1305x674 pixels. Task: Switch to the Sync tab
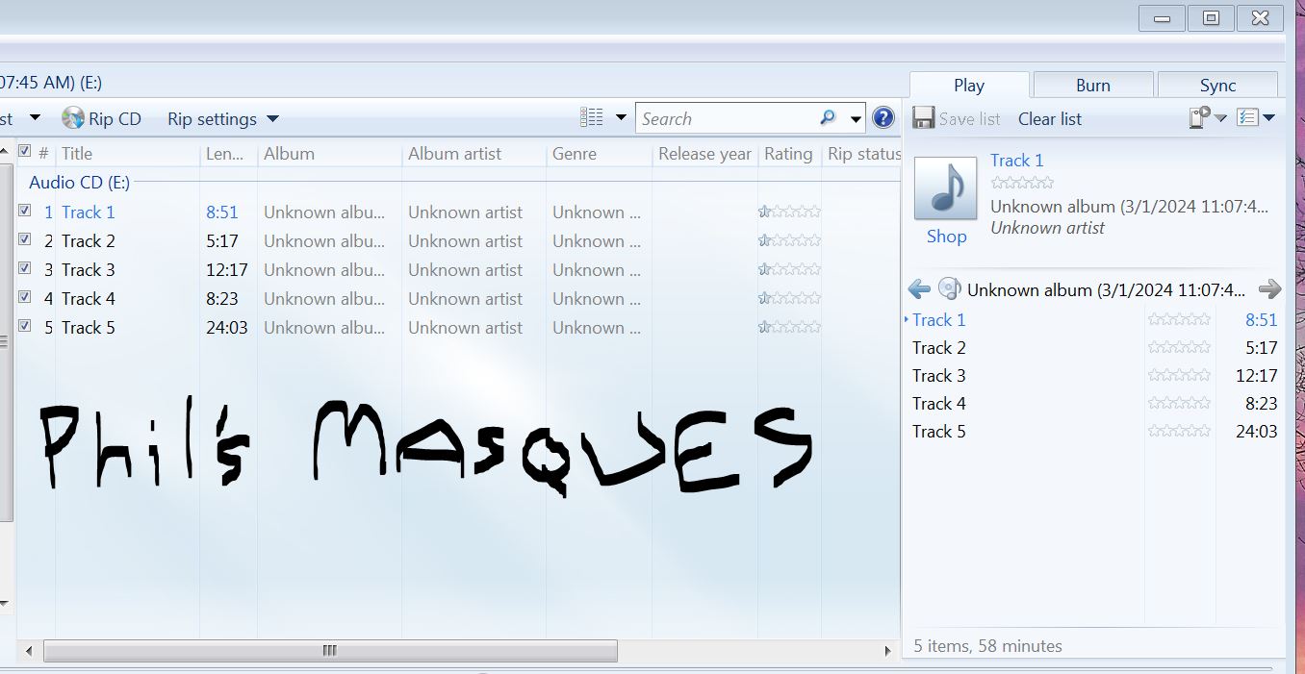(1217, 86)
